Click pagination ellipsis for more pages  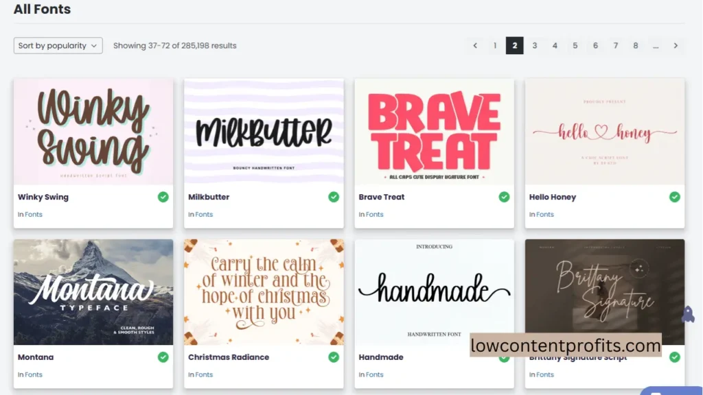[656, 46]
